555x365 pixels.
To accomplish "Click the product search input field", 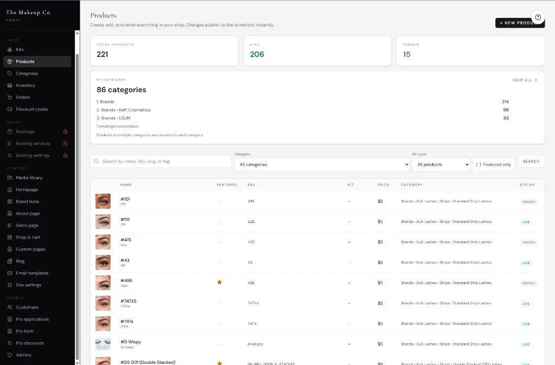I will [161, 162].
